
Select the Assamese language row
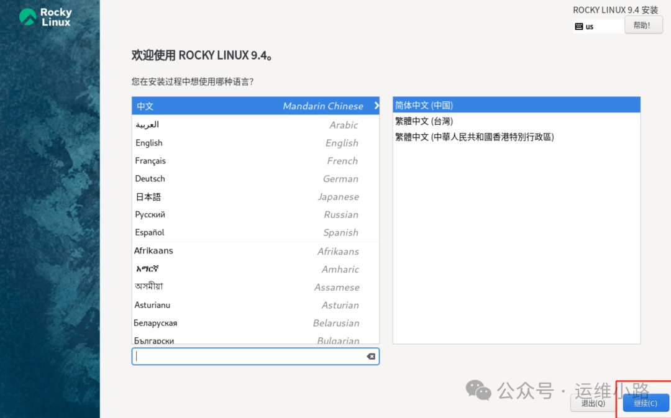pyautogui.click(x=255, y=287)
